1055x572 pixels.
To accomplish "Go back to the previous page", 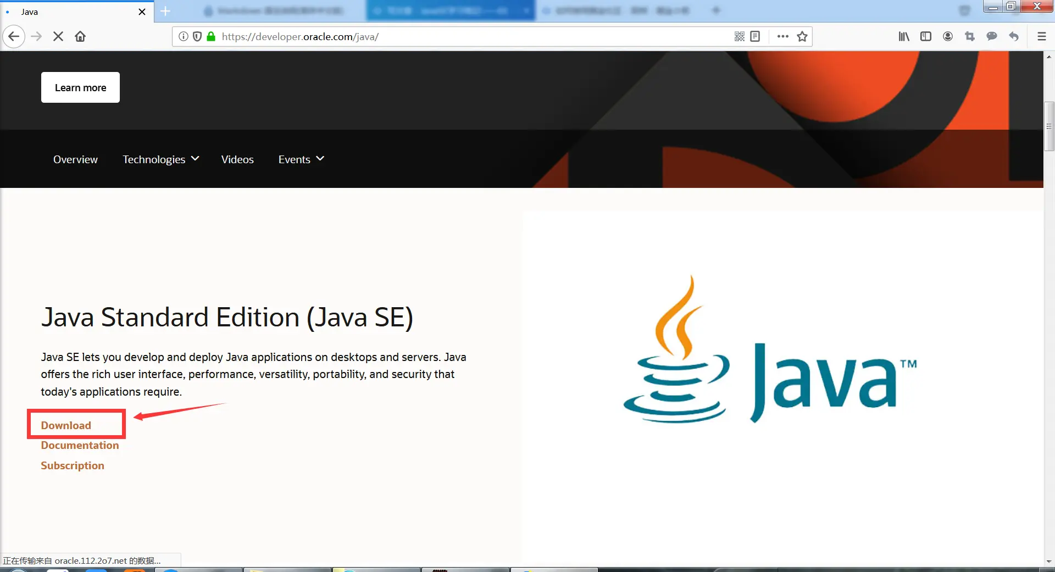I will pos(14,37).
